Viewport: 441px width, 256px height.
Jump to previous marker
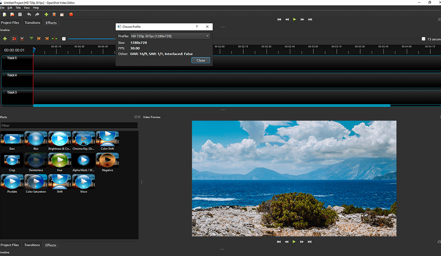[x=39, y=39]
